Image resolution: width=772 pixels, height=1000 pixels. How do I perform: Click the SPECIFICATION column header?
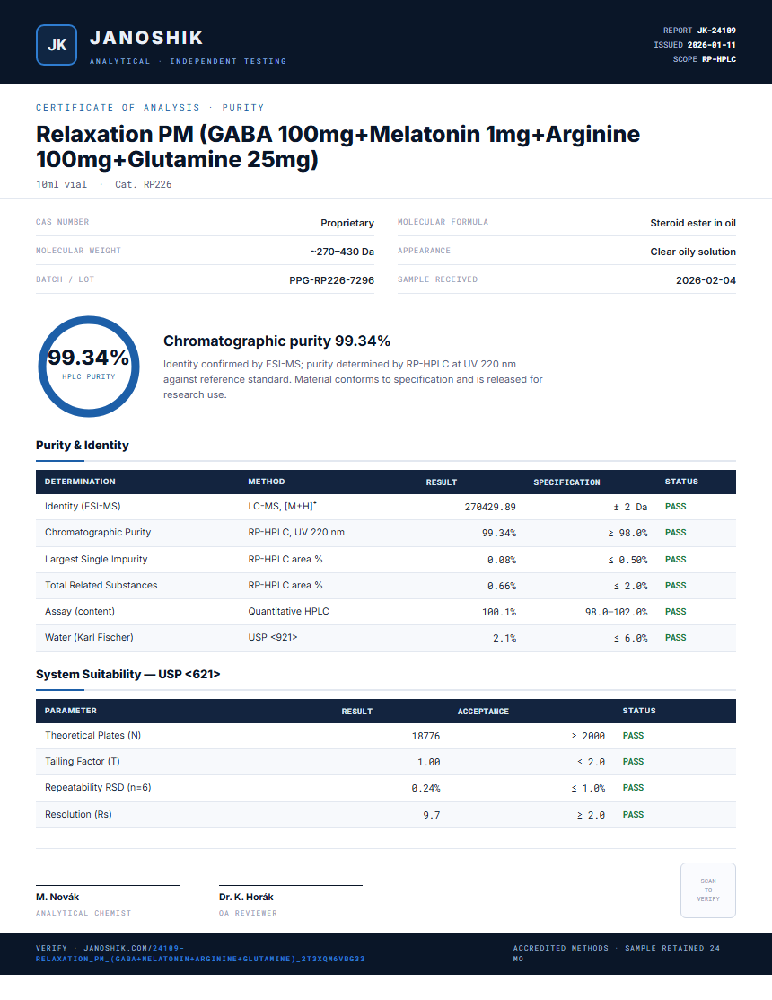click(x=566, y=482)
